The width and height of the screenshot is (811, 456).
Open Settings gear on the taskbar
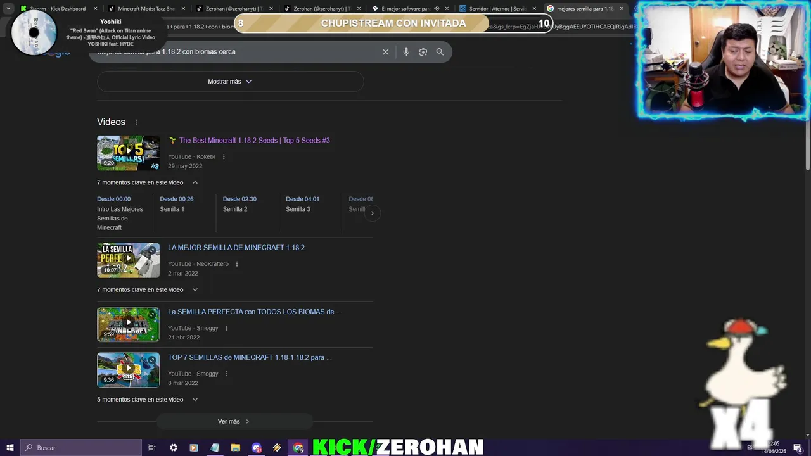pos(173,448)
